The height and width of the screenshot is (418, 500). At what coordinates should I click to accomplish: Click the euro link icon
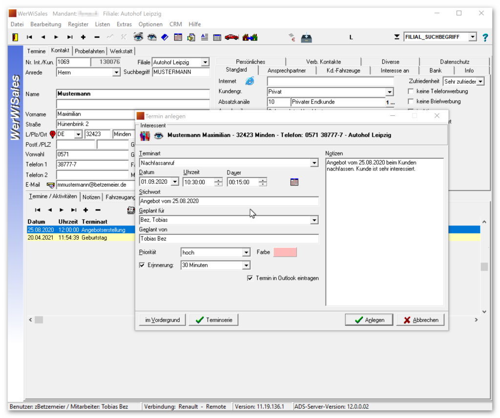click(x=292, y=37)
